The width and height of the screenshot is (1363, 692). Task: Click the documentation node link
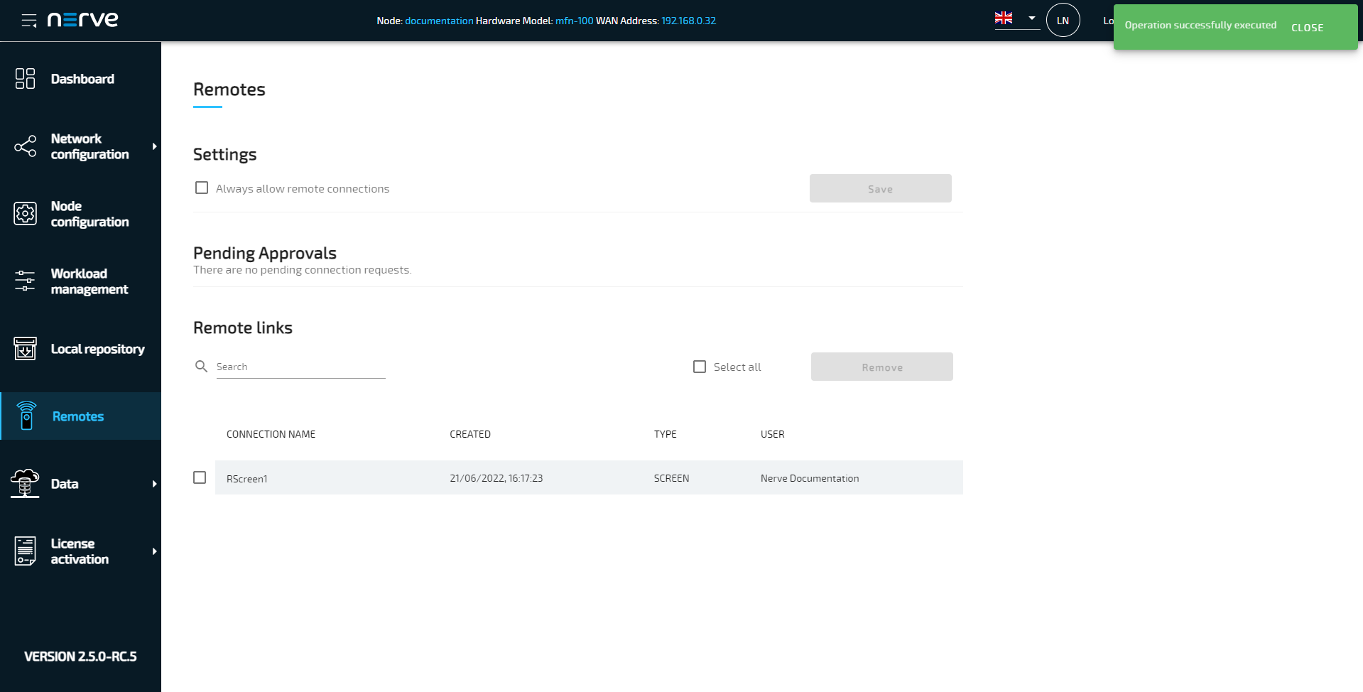[439, 21]
